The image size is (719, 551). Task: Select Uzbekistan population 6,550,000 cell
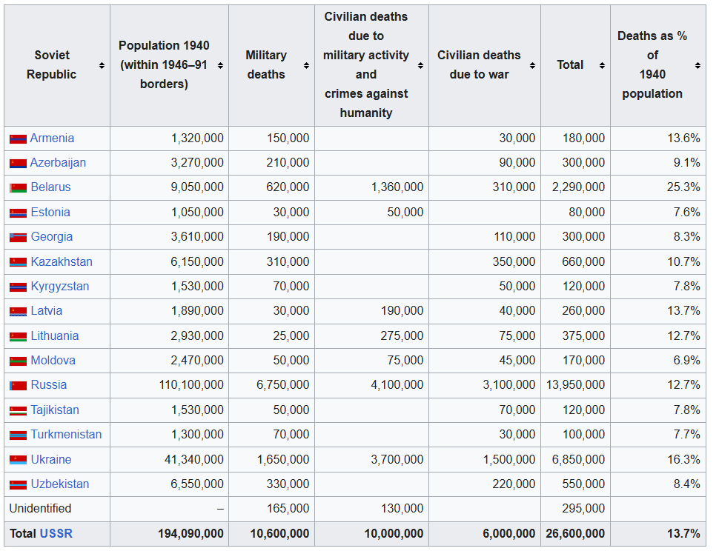[x=169, y=484]
